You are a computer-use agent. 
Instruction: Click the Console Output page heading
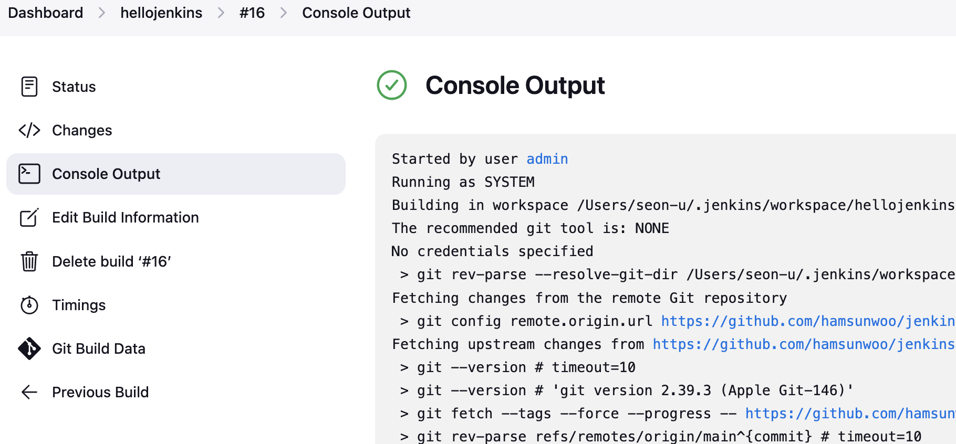coord(515,85)
